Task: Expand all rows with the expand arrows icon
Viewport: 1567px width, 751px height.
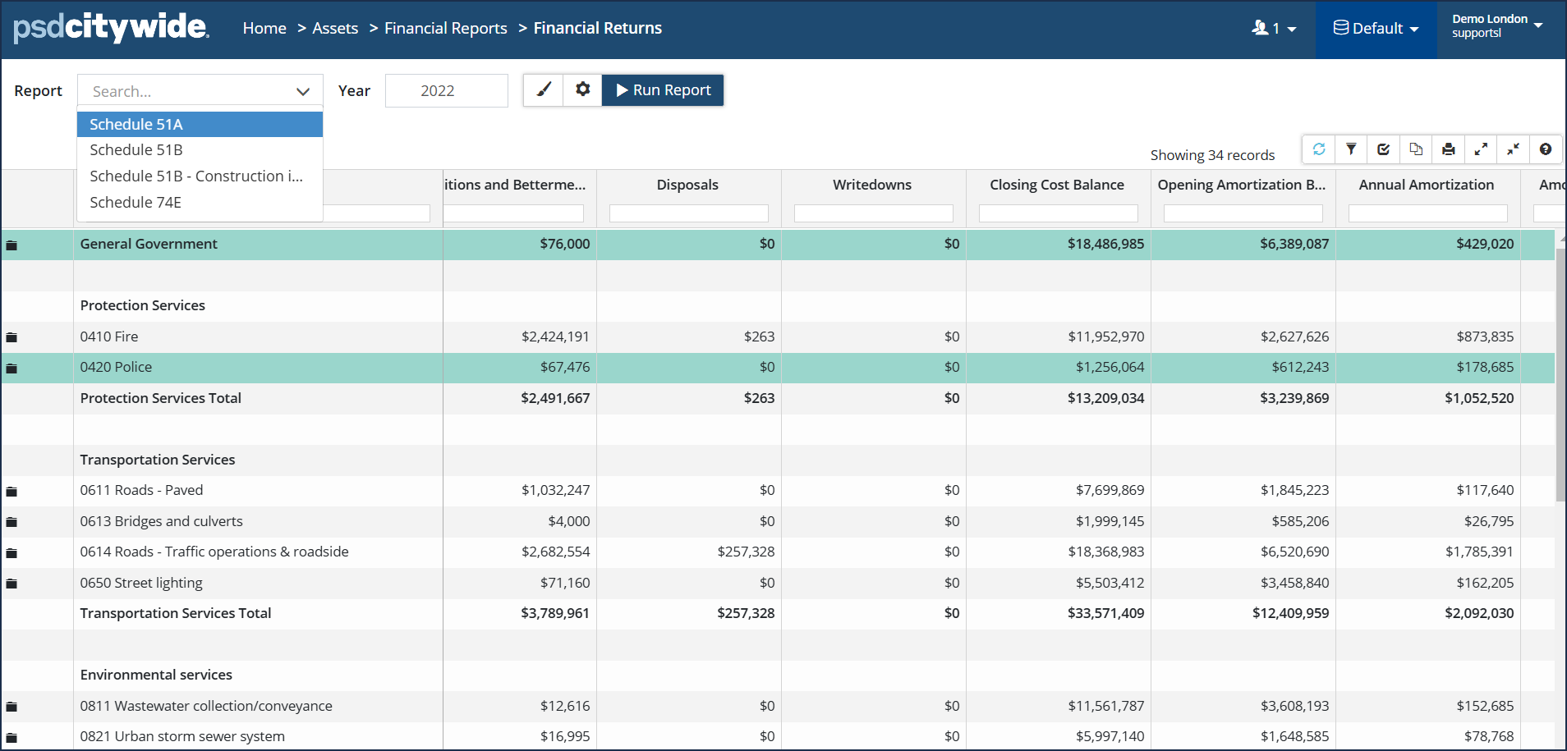Action: (x=1481, y=149)
